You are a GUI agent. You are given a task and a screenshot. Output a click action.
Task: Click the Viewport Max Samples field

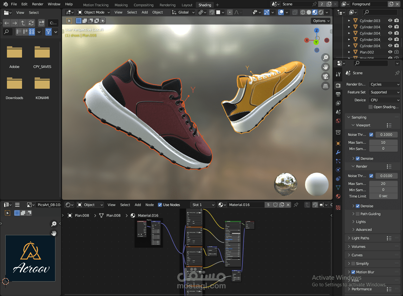[x=383, y=142]
